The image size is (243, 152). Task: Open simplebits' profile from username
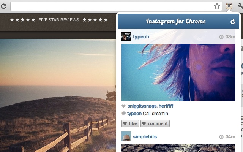145,136
